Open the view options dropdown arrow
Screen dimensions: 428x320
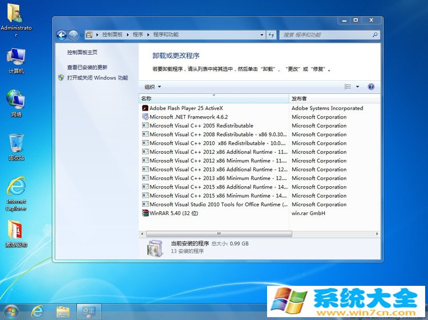click(x=357, y=87)
